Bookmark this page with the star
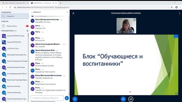Screen dimensions: 182x102 pyautogui.click(x=172, y=7)
